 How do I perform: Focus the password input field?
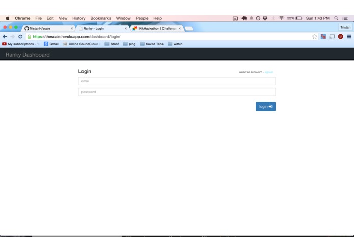(x=177, y=92)
